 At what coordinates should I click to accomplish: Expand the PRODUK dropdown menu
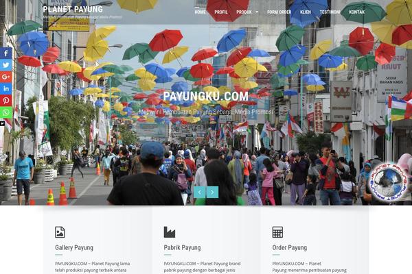click(x=247, y=12)
